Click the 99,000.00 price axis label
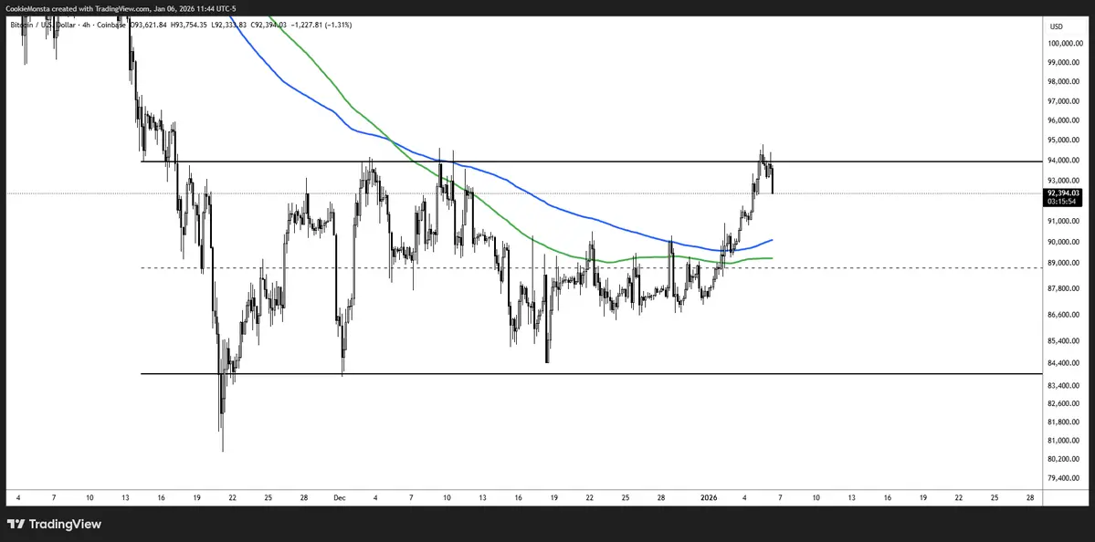The image size is (1095, 542). click(x=1065, y=63)
